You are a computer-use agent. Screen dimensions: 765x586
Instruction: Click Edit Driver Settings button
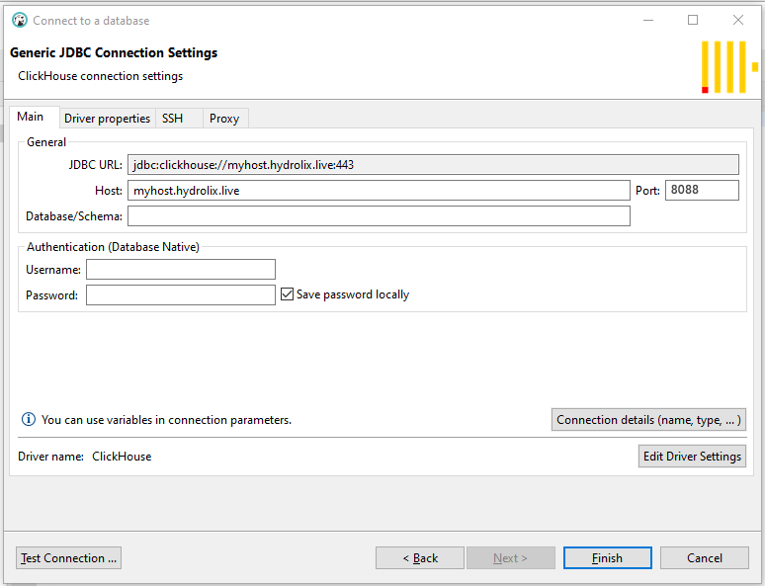692,457
